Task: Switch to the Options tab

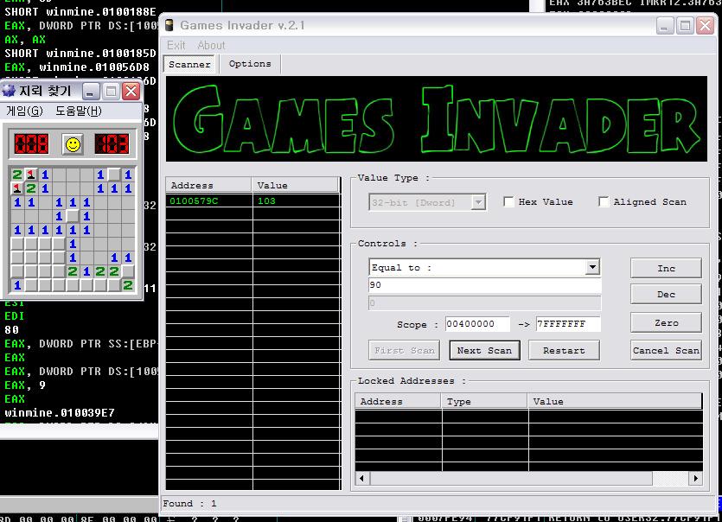Action: tap(250, 64)
